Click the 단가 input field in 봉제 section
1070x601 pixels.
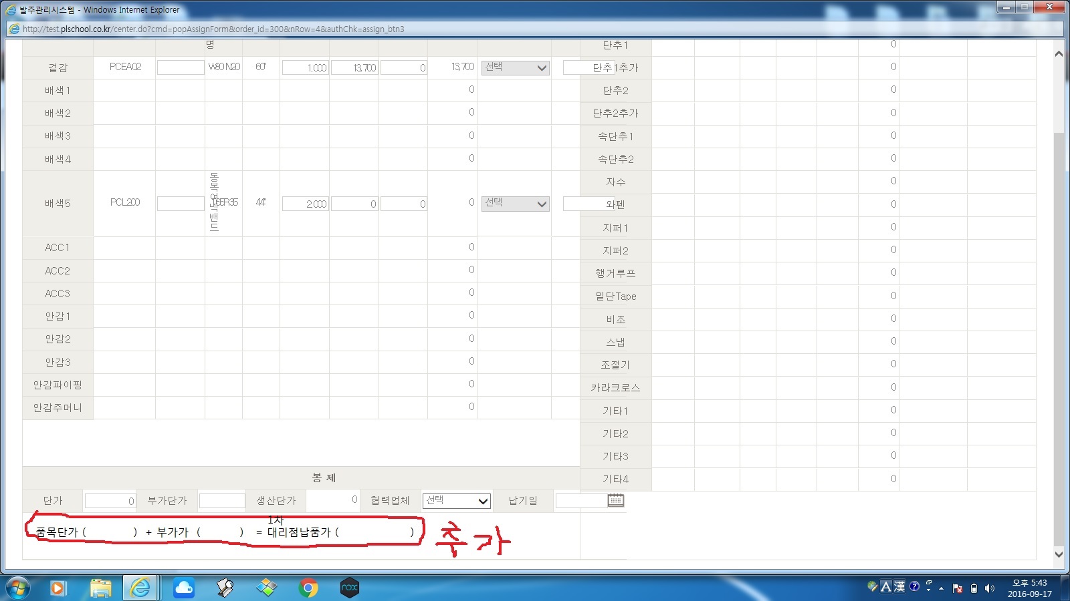click(x=110, y=501)
